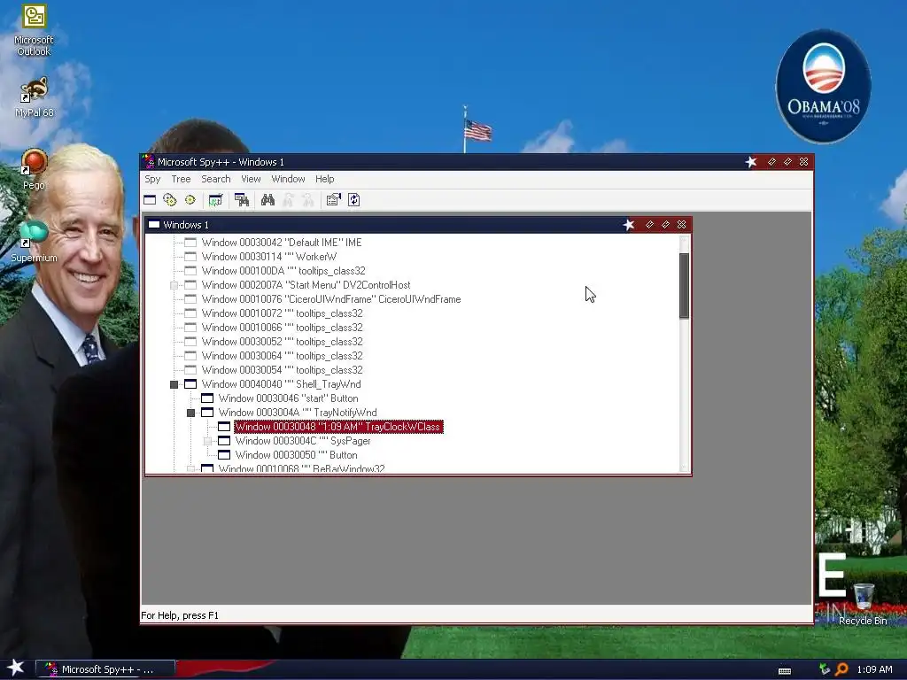Image resolution: width=907 pixels, height=680 pixels.
Task: Select Window 00030054 tooltips_class32 row
Action: click(283, 370)
